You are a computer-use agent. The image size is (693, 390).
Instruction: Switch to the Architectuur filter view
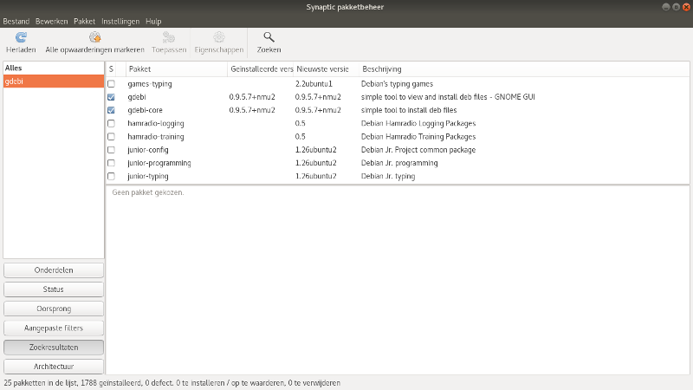[54, 367]
